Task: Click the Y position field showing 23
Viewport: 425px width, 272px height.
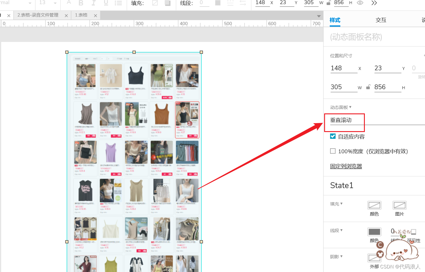Action: pos(388,68)
